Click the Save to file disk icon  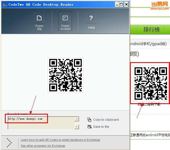pyautogui.click(x=89, y=127)
